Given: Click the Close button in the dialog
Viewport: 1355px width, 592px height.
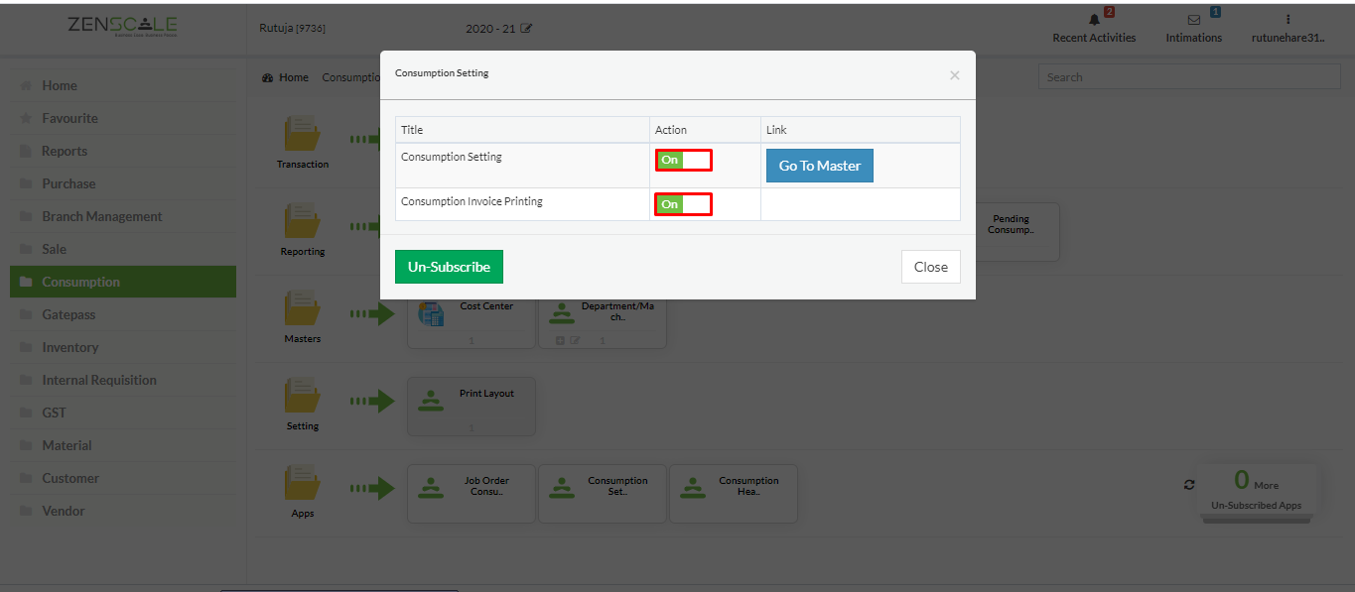Looking at the screenshot, I should pos(931,267).
